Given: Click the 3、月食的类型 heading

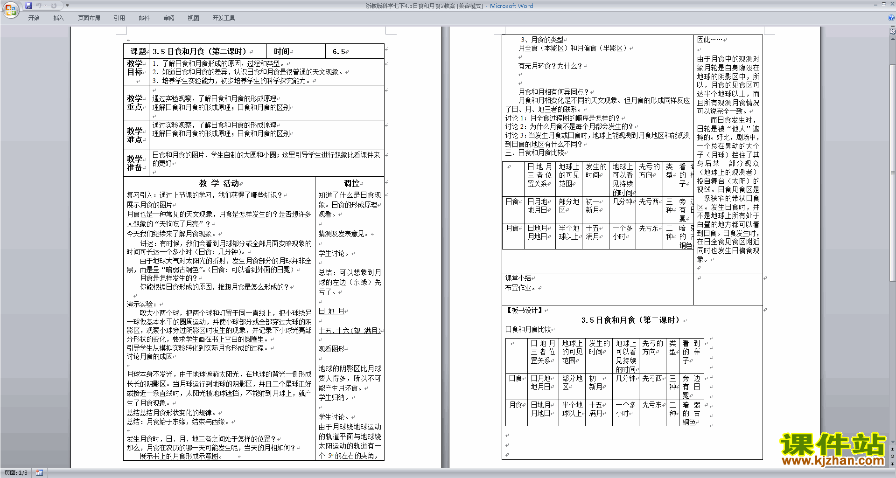Looking at the screenshot, I should coord(542,40).
